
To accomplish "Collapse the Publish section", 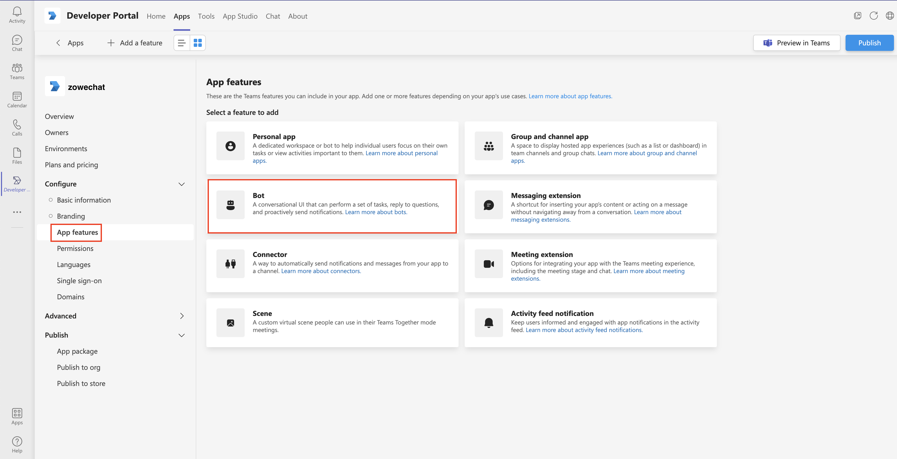I will point(181,335).
